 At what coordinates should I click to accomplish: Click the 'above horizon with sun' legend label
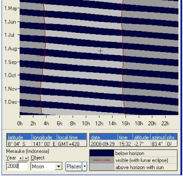tap(140, 167)
